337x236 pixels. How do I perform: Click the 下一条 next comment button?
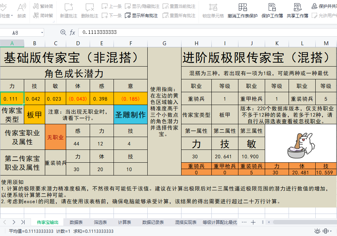click(x=112, y=15)
